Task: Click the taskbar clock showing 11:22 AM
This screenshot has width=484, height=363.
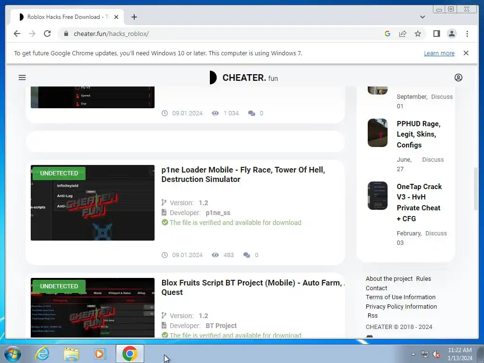Action: coord(459,354)
